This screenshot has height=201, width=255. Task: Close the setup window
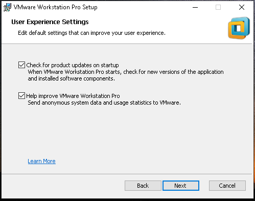click(242, 7)
